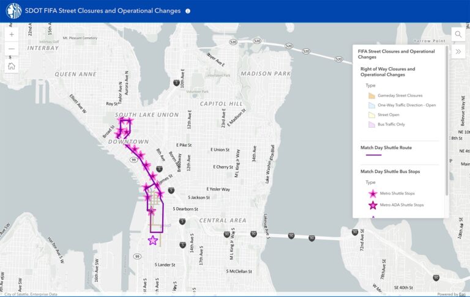The image size is (470, 297).
Task: Click the CENTRAL AREA neighborhood label
Action: click(223, 221)
